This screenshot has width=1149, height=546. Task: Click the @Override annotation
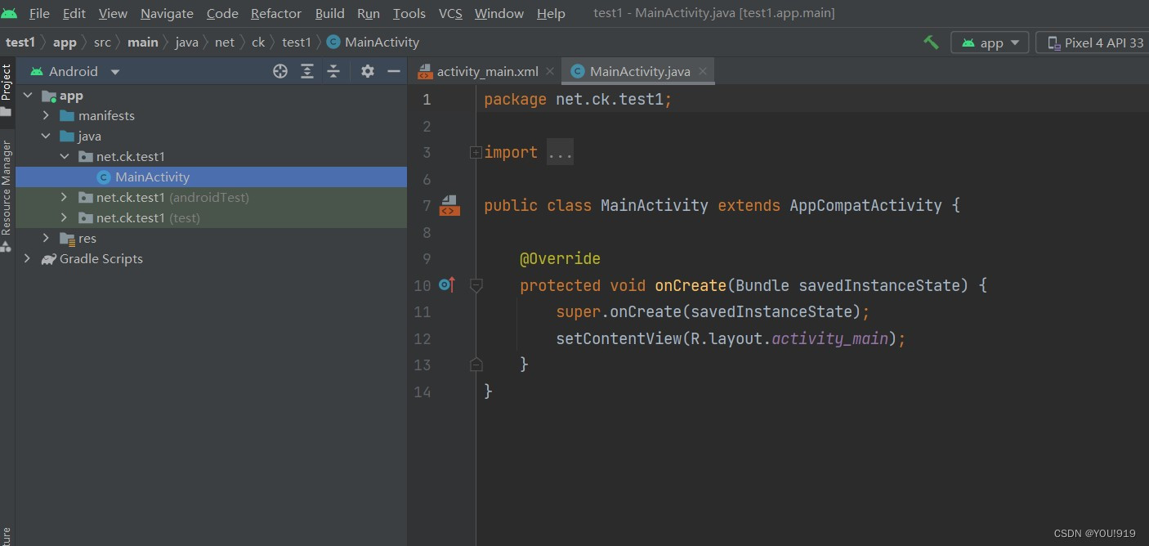click(x=560, y=258)
